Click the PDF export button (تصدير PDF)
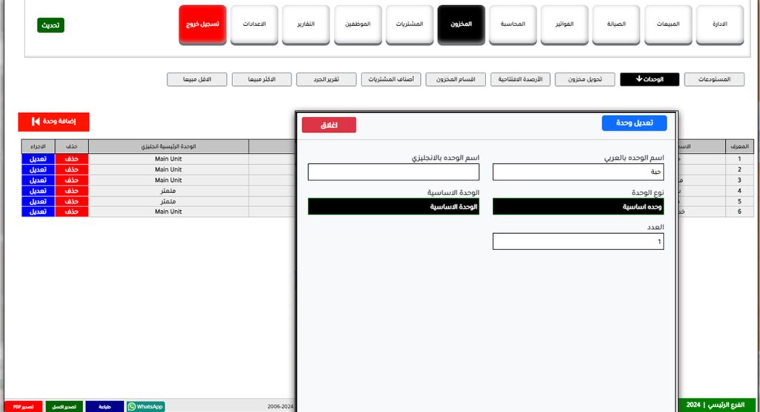Screen dimensions: 760x412 [22, 407]
